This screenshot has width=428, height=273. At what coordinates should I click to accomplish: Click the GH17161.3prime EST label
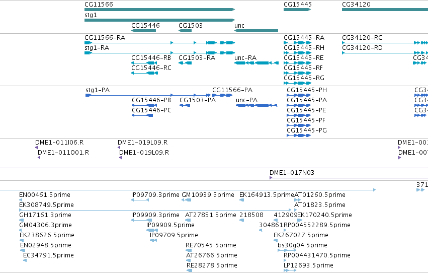pyautogui.click(x=45, y=216)
